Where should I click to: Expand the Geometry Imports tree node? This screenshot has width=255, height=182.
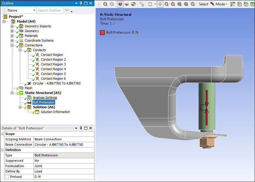12,26
